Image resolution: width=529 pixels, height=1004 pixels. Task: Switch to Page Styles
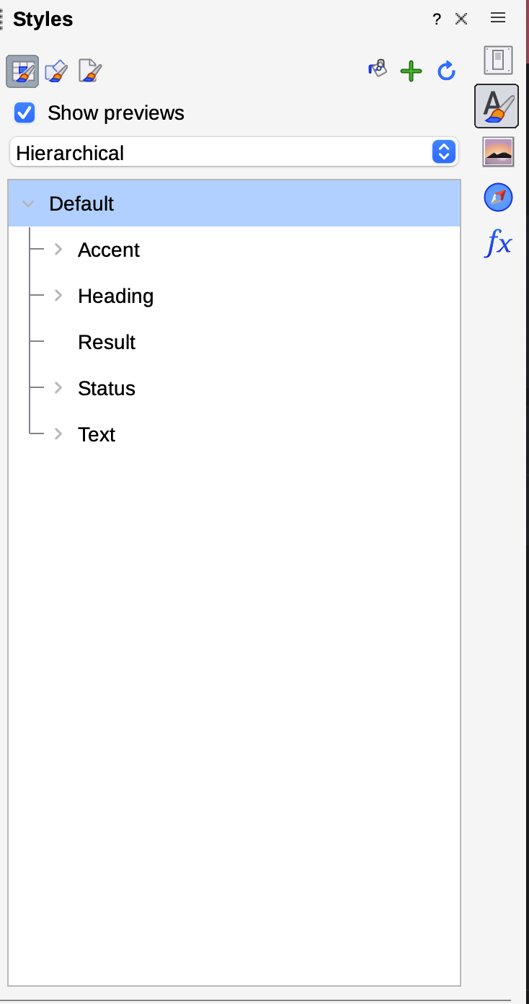coord(90,71)
